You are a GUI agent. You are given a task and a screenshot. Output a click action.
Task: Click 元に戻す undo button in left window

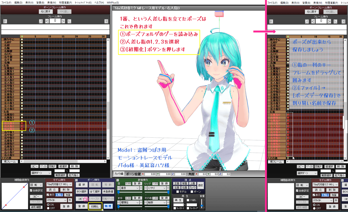coord(46,12)
